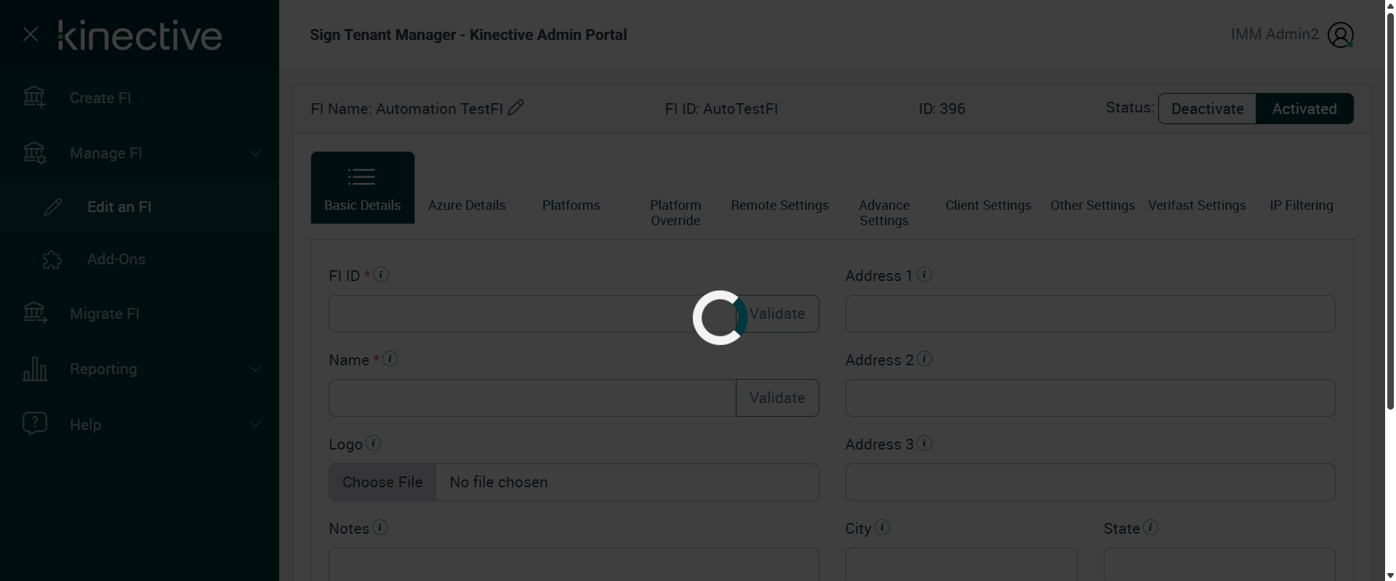The image size is (1396, 581).
Task: Click the info icon next to Logo
Action: 374,443
